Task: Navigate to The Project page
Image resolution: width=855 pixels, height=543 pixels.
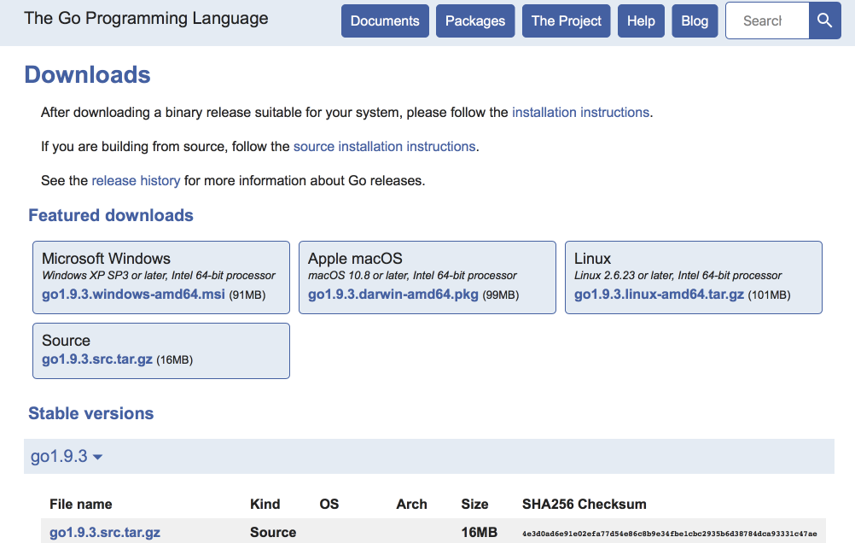Action: click(566, 20)
